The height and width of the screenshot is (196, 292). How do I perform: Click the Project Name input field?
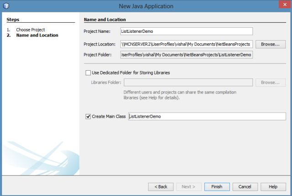[x=187, y=31]
